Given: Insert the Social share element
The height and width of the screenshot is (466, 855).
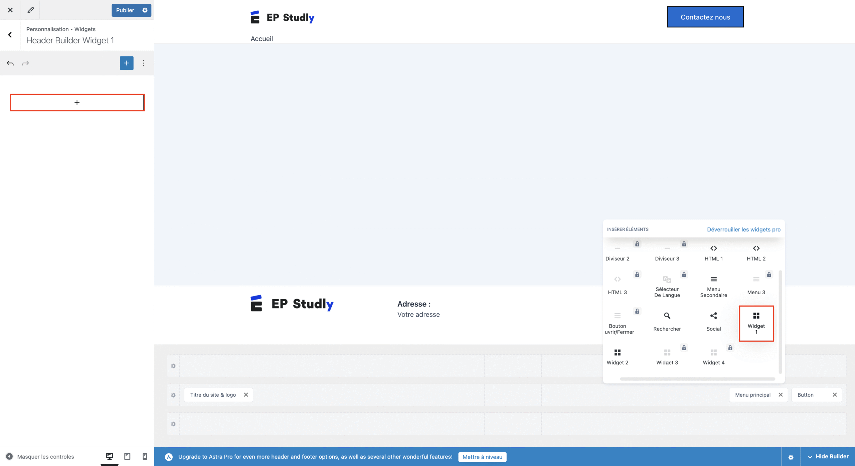Looking at the screenshot, I should 713,322.
